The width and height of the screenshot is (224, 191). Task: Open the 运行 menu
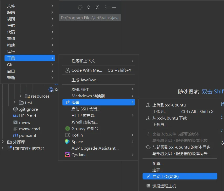30,52
